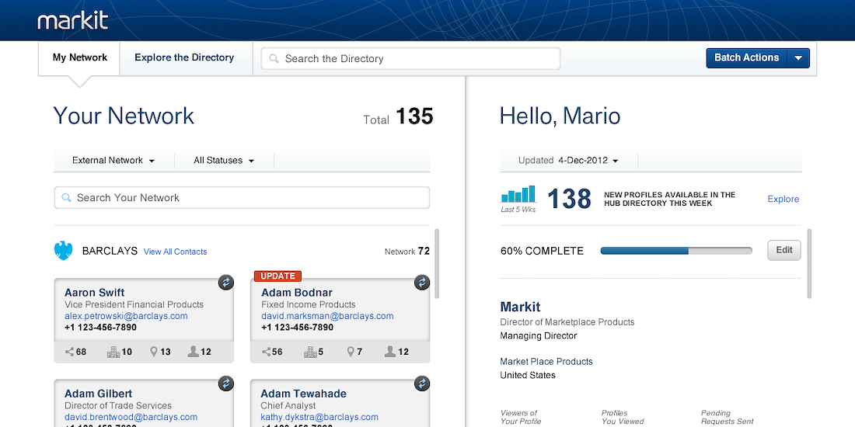Open the External Network dropdown
The height and width of the screenshot is (427, 855).
pyautogui.click(x=113, y=161)
